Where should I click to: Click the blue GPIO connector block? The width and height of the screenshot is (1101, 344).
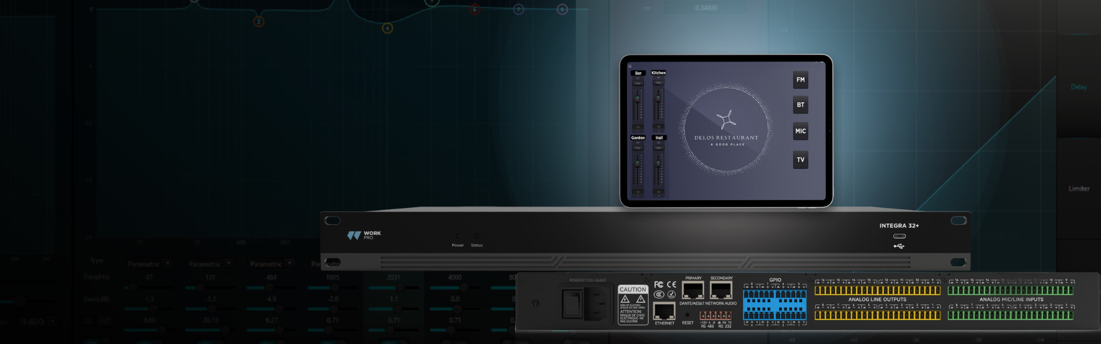point(775,304)
